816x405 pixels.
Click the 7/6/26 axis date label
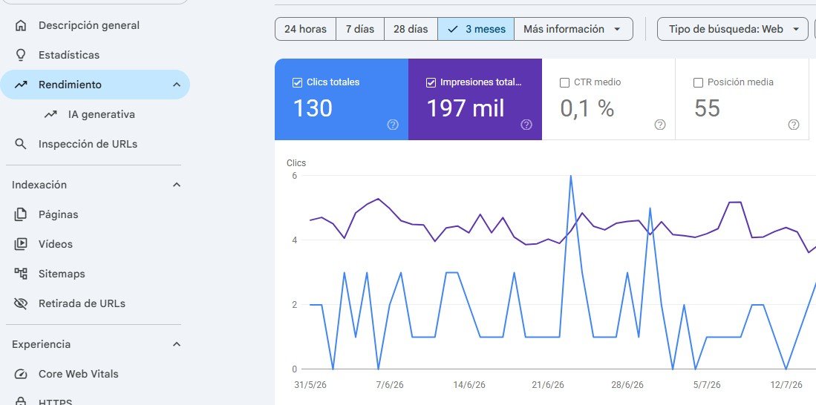[390, 385]
